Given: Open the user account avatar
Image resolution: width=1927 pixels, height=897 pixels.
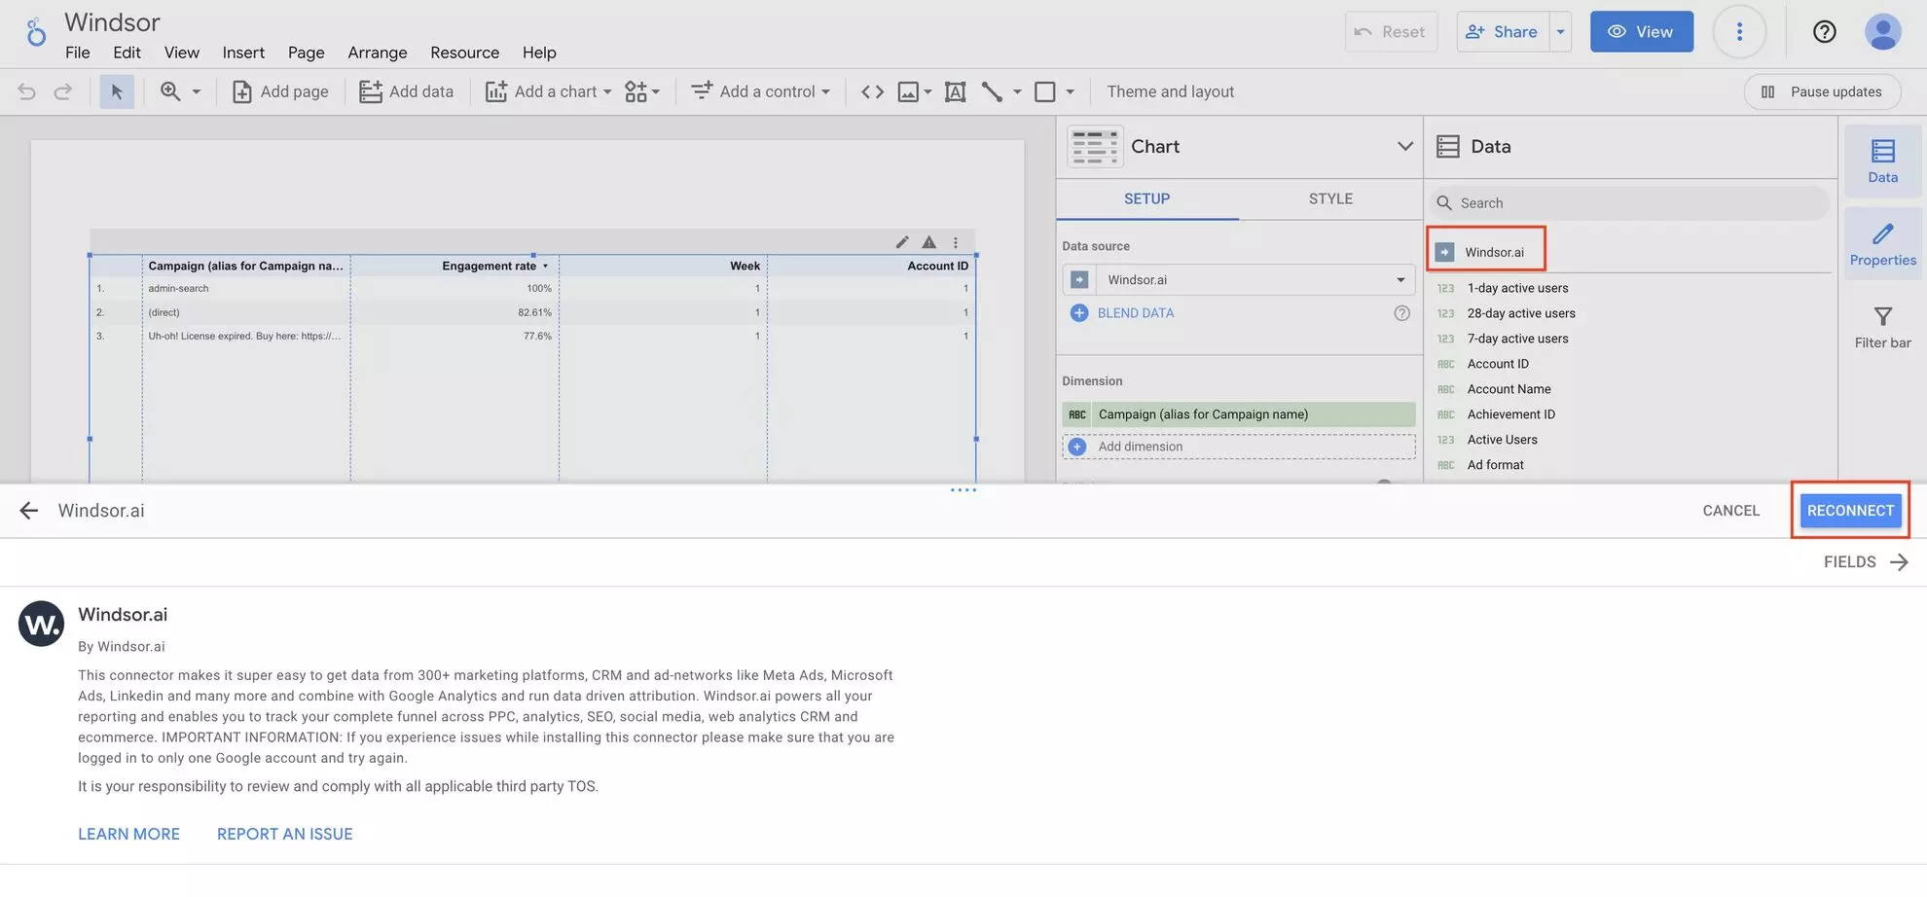Looking at the screenshot, I should (1883, 32).
